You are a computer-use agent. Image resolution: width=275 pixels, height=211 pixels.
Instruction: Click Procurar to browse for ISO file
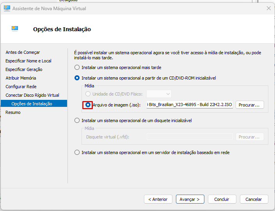(250, 105)
